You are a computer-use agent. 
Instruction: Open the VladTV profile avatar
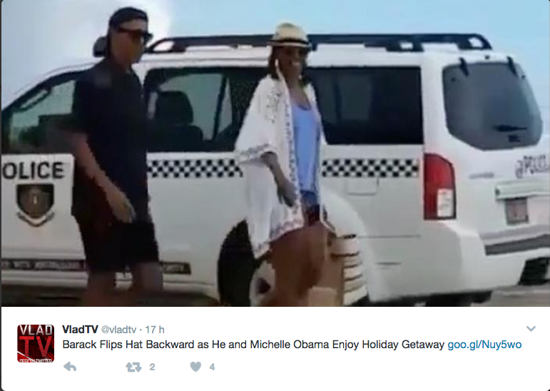point(36,343)
